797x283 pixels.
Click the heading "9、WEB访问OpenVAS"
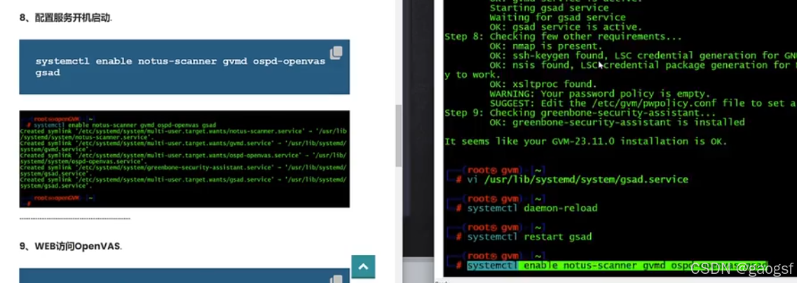71,247
